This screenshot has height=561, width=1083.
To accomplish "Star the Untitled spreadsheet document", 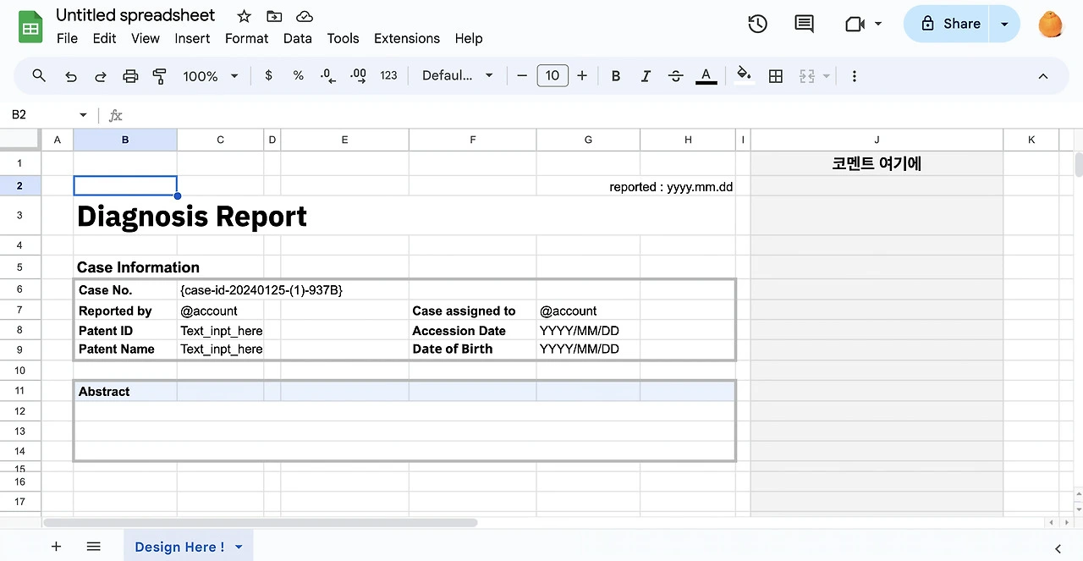I will pyautogui.click(x=244, y=16).
